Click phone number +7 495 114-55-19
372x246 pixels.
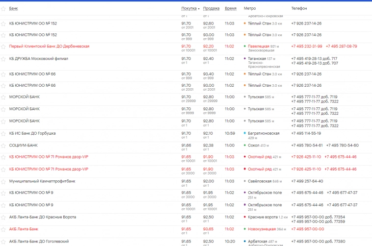[x=306, y=133]
